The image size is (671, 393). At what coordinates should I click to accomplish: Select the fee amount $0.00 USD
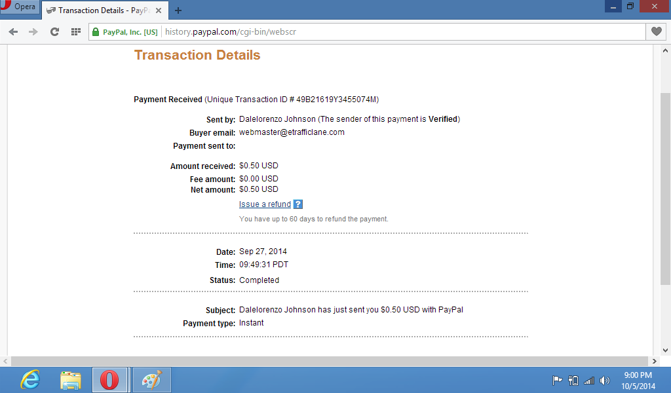[258, 179]
